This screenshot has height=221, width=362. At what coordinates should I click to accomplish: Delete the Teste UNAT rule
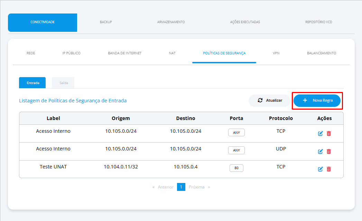329,169
